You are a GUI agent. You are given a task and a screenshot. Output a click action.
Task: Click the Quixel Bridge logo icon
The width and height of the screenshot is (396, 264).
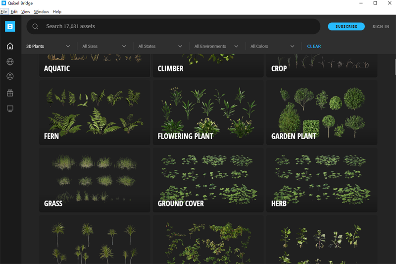pos(10,27)
